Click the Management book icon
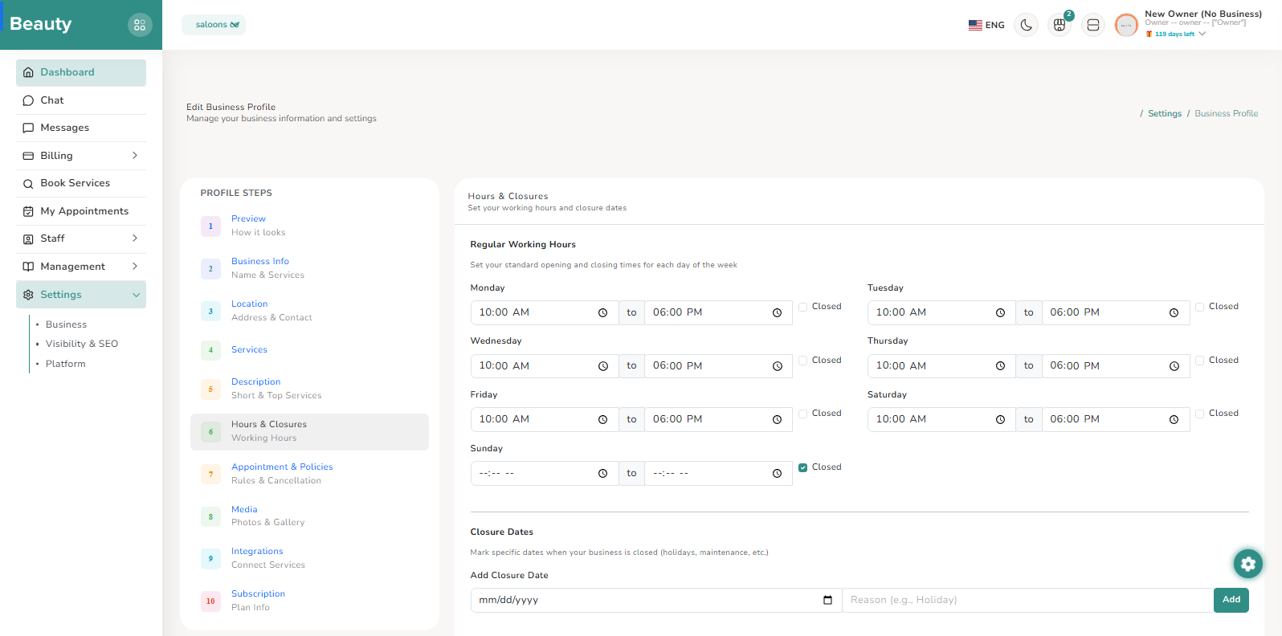The height and width of the screenshot is (636, 1282). coord(28,267)
